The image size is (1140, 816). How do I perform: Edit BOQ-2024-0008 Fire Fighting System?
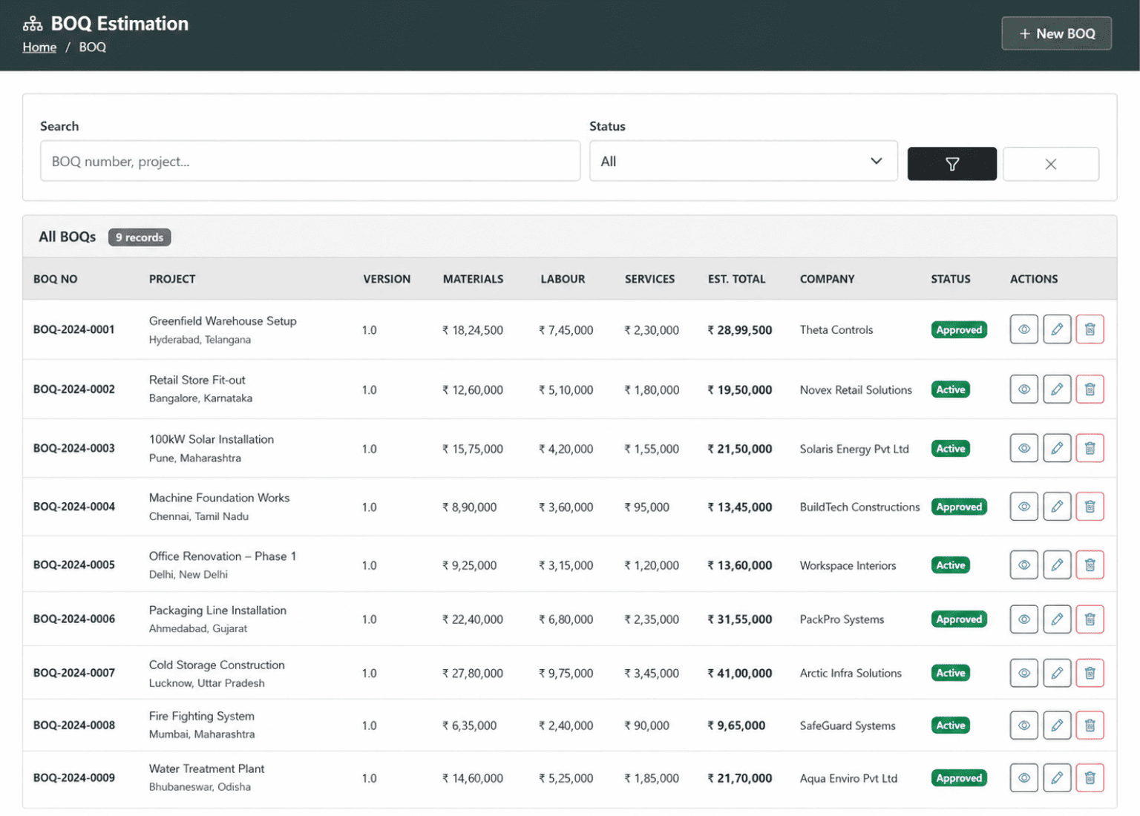coord(1057,725)
